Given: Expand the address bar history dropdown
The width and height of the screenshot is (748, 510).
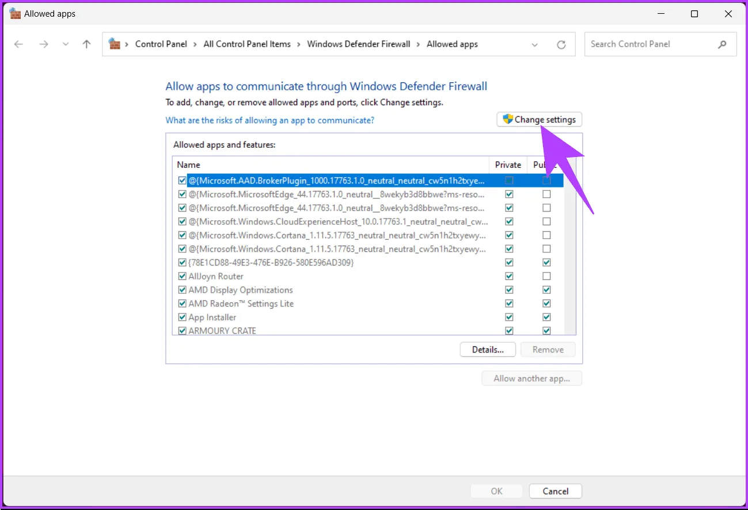Looking at the screenshot, I should pyautogui.click(x=535, y=44).
